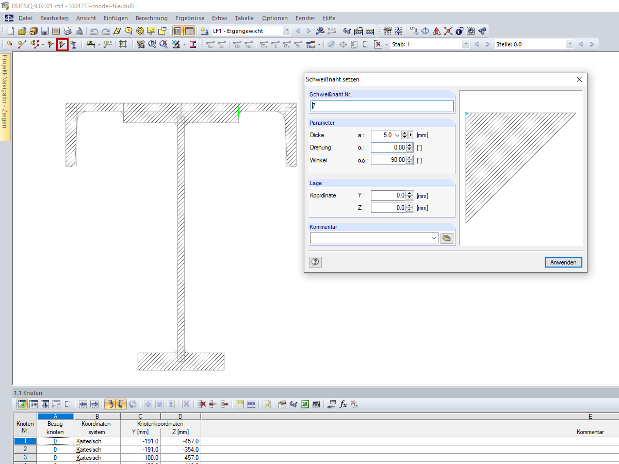Adjust the Winkel α0 spinner

point(410,160)
